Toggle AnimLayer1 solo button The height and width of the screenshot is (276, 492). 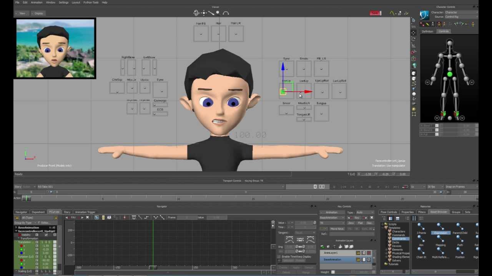tap(363, 253)
